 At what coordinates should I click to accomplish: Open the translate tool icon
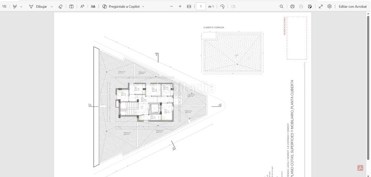point(93,6)
